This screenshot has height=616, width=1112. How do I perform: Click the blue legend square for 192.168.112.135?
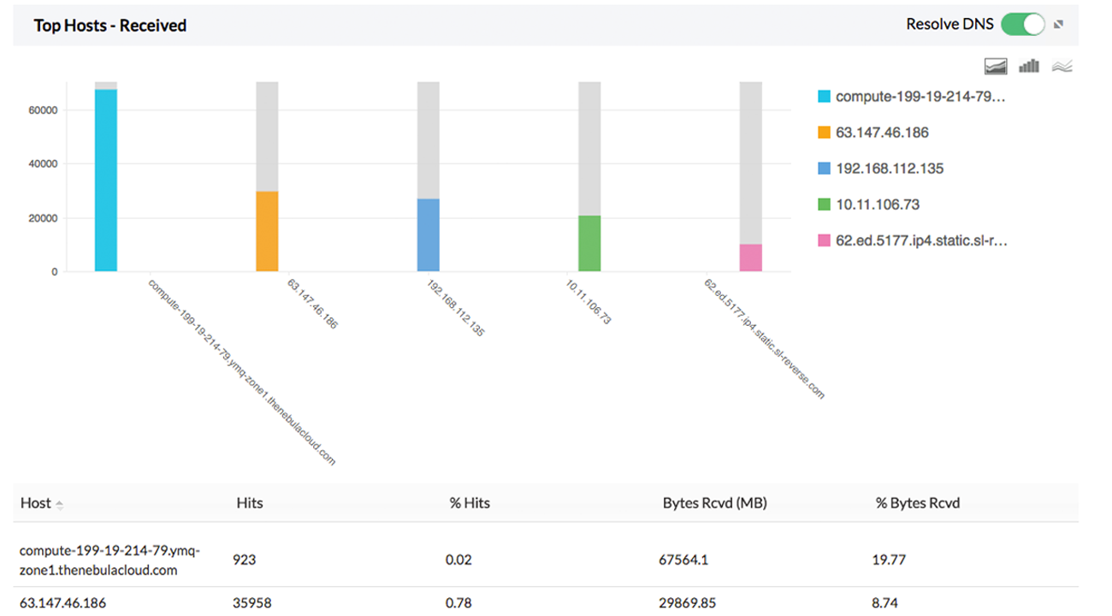(x=825, y=169)
